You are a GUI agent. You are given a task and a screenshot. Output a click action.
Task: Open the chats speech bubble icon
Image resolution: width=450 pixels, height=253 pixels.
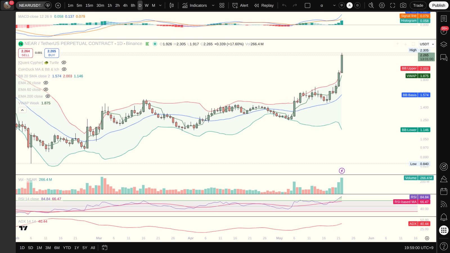(444, 58)
